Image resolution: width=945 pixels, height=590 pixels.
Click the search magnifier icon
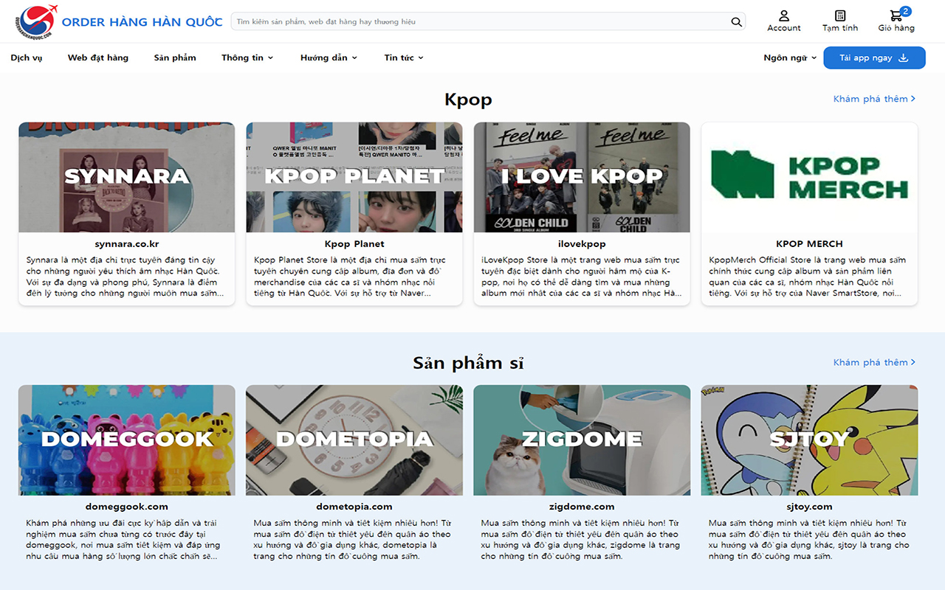coord(736,22)
